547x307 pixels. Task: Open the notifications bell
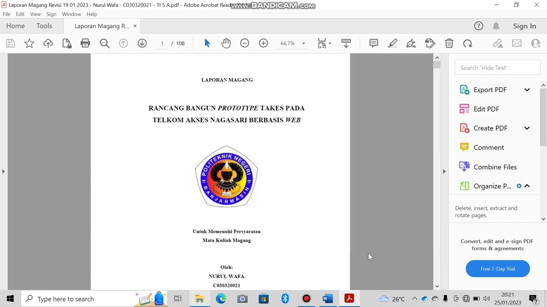(x=496, y=26)
